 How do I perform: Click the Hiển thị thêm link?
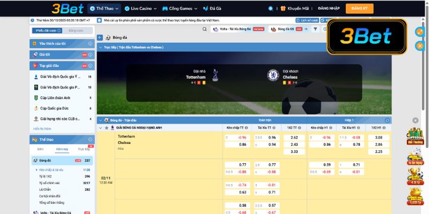point(42,128)
